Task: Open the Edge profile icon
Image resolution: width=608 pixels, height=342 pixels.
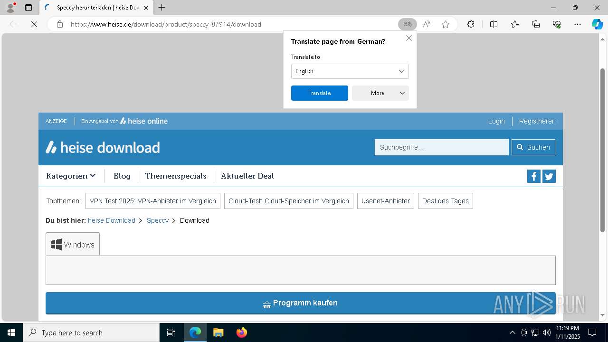Action: tap(10, 8)
